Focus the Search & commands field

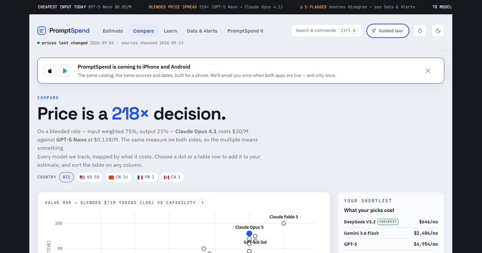tap(327, 31)
